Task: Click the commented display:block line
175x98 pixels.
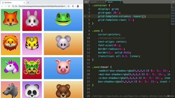Action: (x=112, y=38)
